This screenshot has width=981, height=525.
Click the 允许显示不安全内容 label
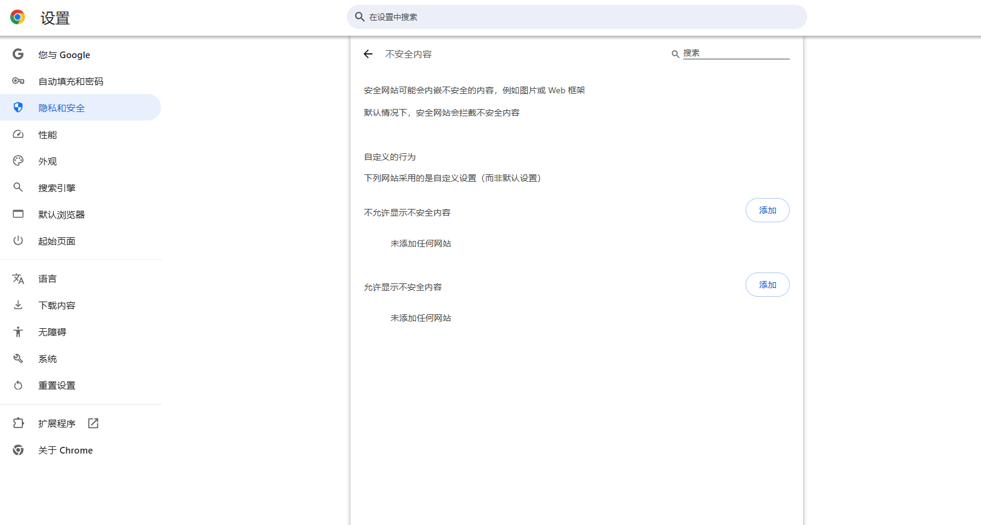403,287
